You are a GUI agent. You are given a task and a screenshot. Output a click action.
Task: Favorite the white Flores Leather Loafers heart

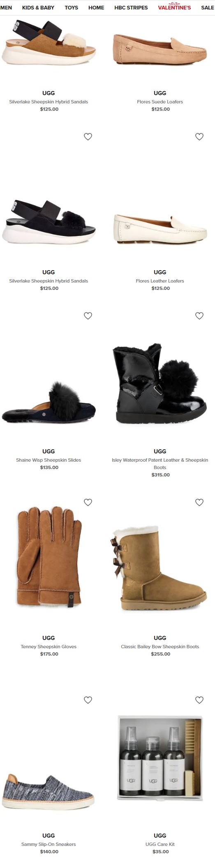tap(199, 137)
